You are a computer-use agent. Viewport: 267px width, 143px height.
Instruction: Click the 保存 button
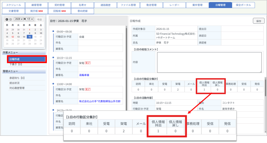pos(259,21)
